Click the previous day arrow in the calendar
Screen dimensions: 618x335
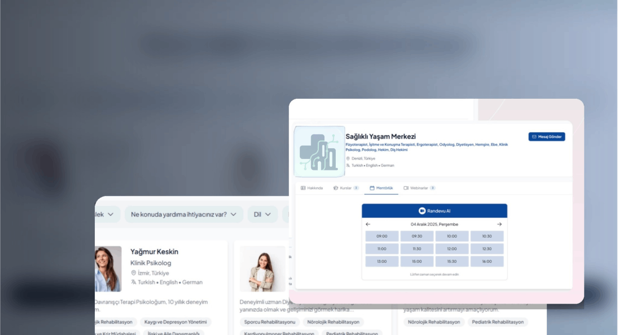(368, 224)
